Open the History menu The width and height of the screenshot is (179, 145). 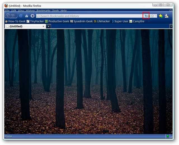(30, 11)
